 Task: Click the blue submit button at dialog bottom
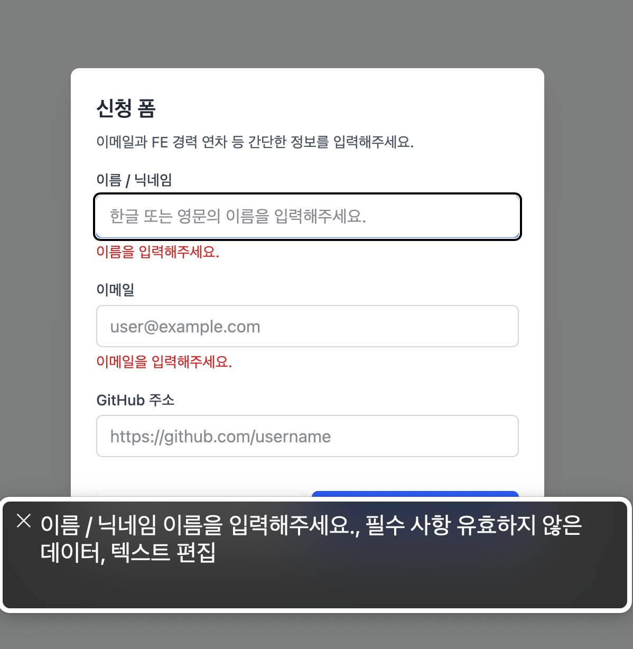click(x=415, y=494)
